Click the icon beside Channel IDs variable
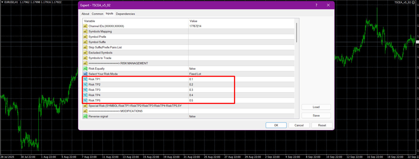The height and width of the screenshot is (159, 419). [85, 26]
